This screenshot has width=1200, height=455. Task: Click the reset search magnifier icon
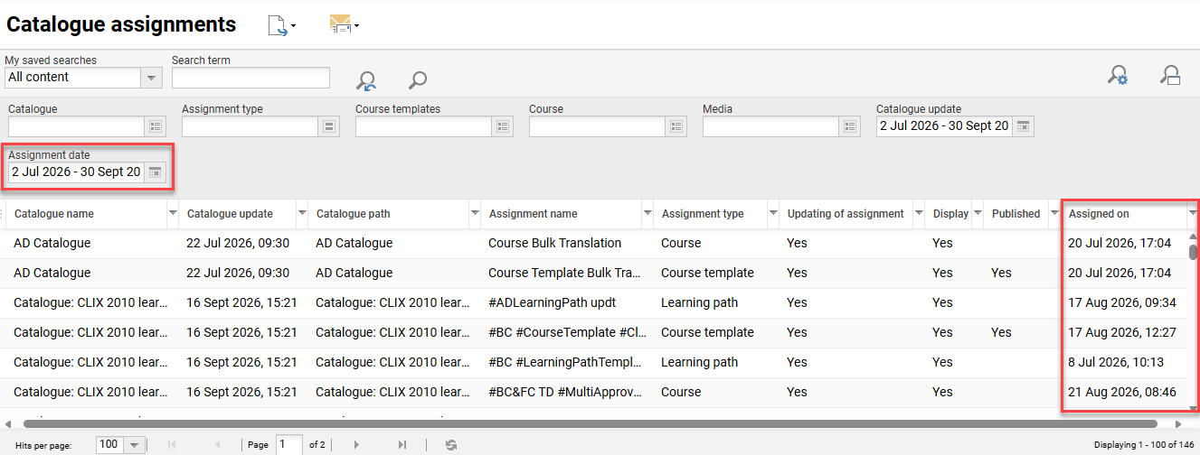click(366, 81)
